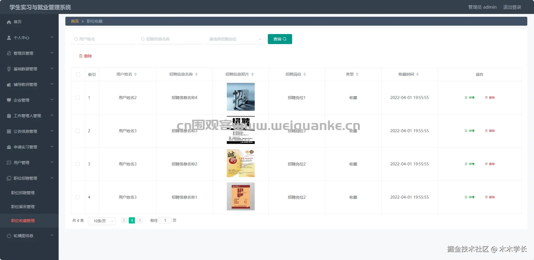
Task: Open the 招聘信息名称4 photo thumbnail
Action: click(241, 97)
